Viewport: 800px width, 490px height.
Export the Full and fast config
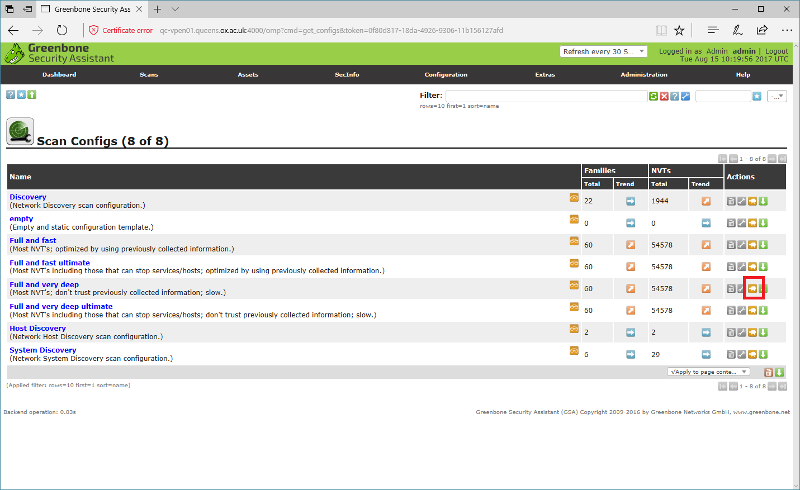tap(763, 245)
